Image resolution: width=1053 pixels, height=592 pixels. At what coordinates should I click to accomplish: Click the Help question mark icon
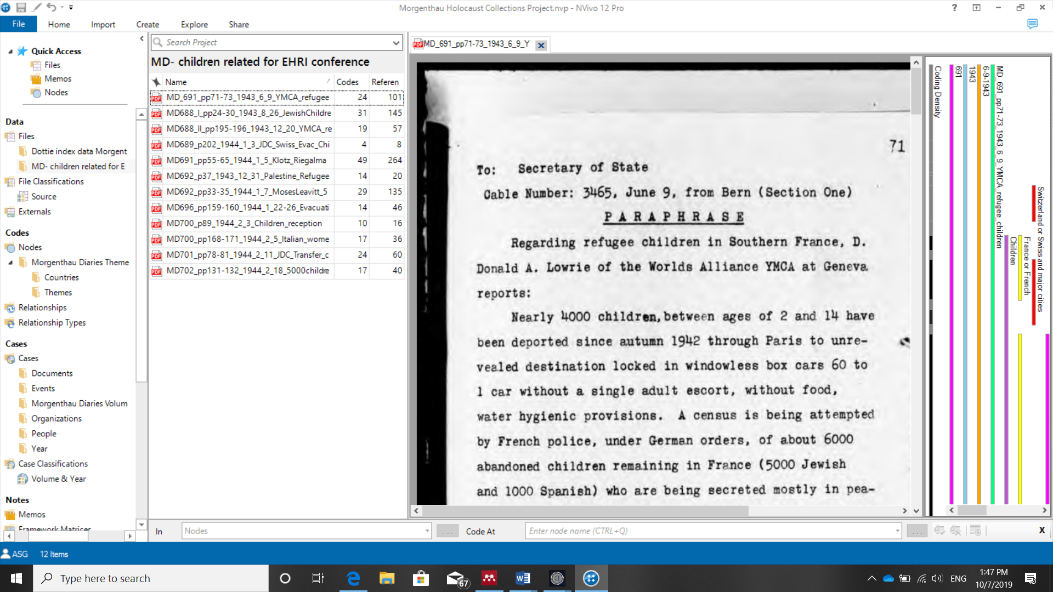click(x=954, y=8)
